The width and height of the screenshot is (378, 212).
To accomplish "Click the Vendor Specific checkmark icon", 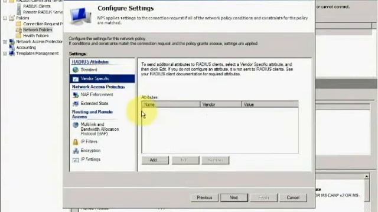I will 76,79.
